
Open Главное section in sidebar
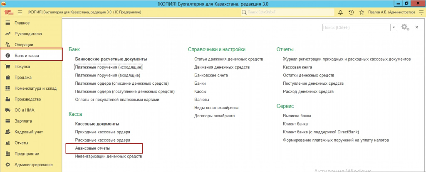tap(22, 23)
